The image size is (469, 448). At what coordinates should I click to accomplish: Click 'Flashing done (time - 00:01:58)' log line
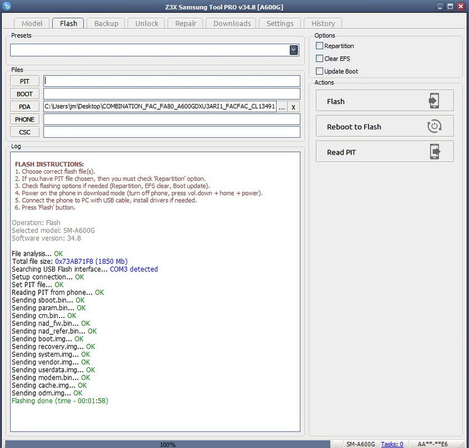tap(60, 401)
